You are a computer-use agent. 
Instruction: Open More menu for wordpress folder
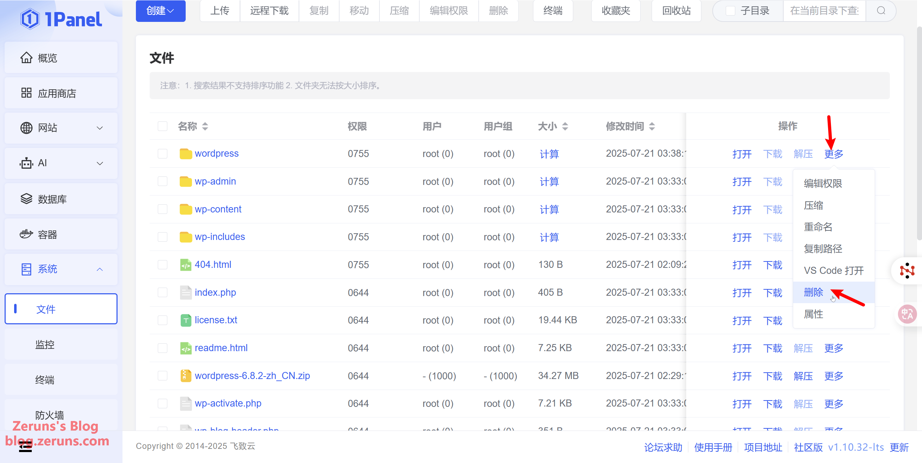(834, 154)
